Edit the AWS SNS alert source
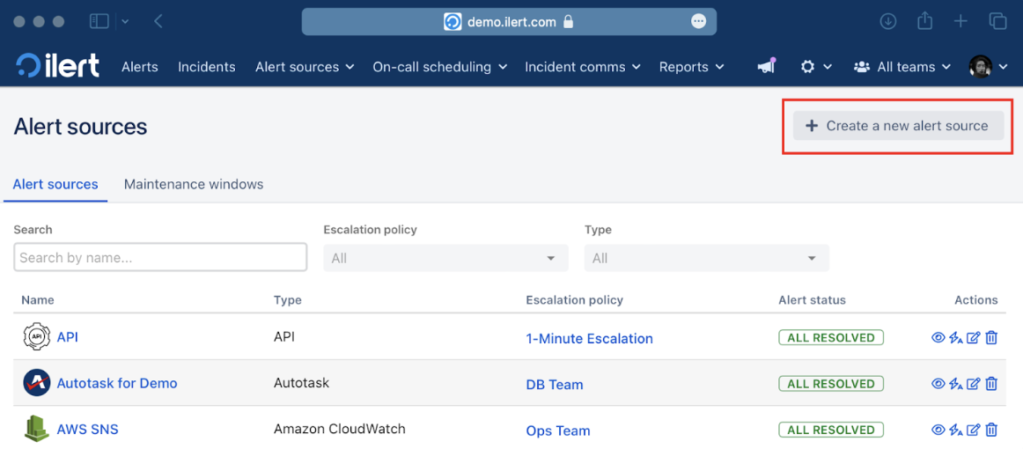This screenshot has width=1023, height=449. click(x=974, y=430)
